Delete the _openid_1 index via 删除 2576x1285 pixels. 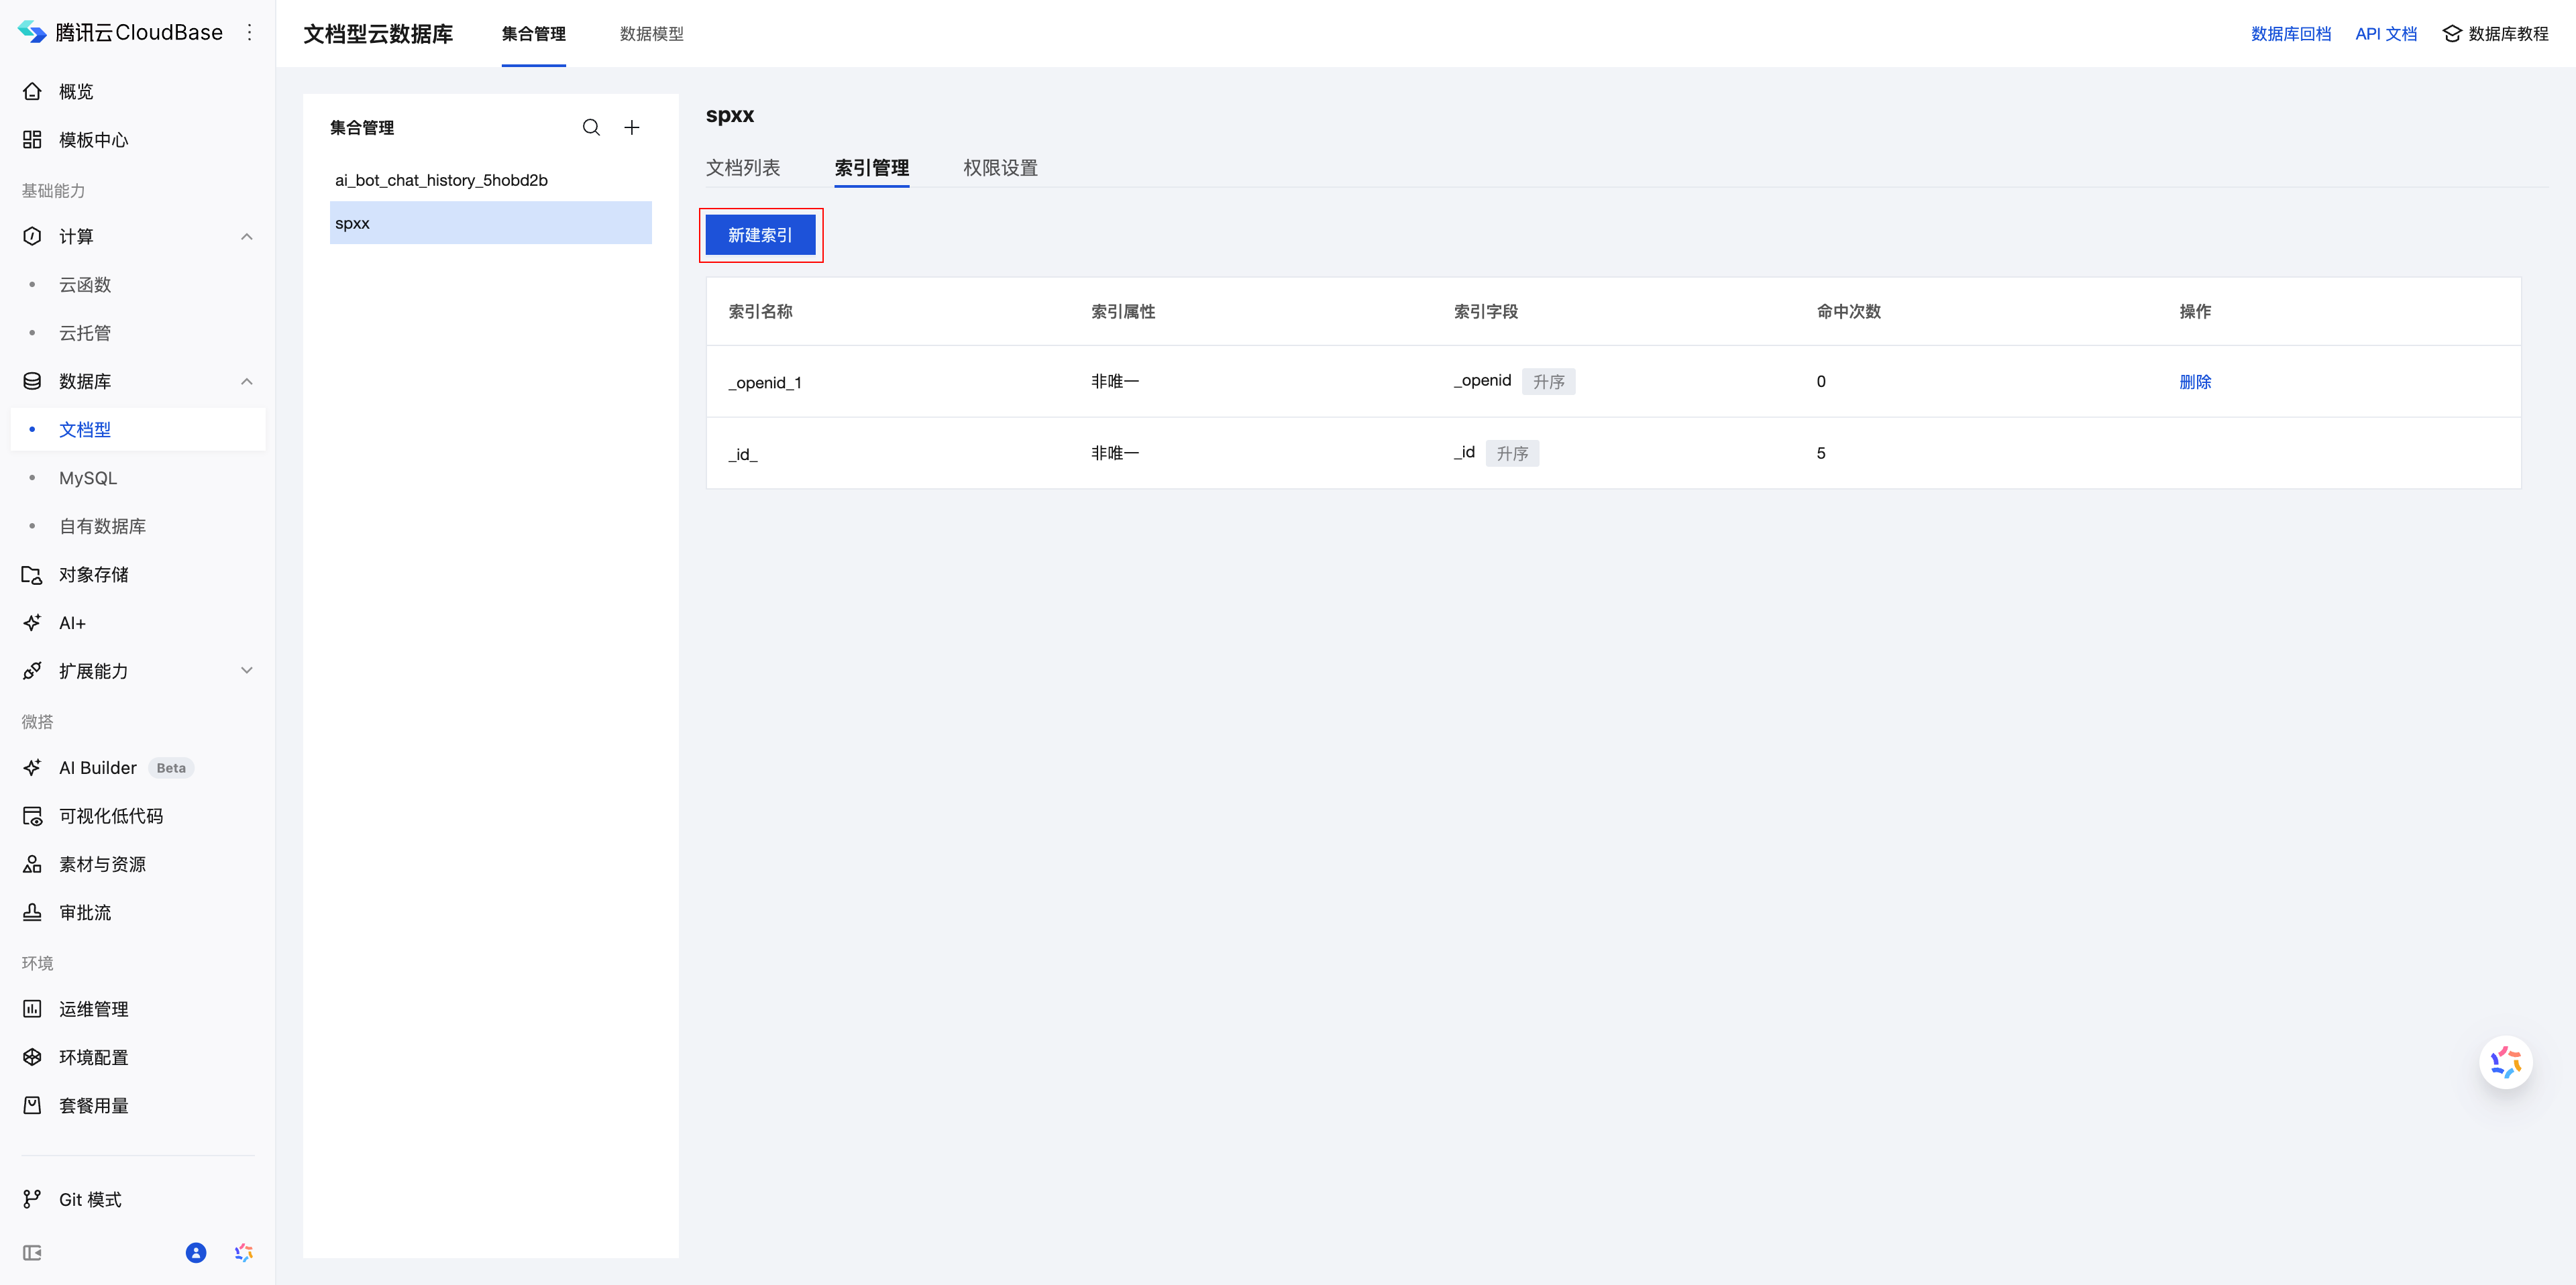click(2195, 381)
